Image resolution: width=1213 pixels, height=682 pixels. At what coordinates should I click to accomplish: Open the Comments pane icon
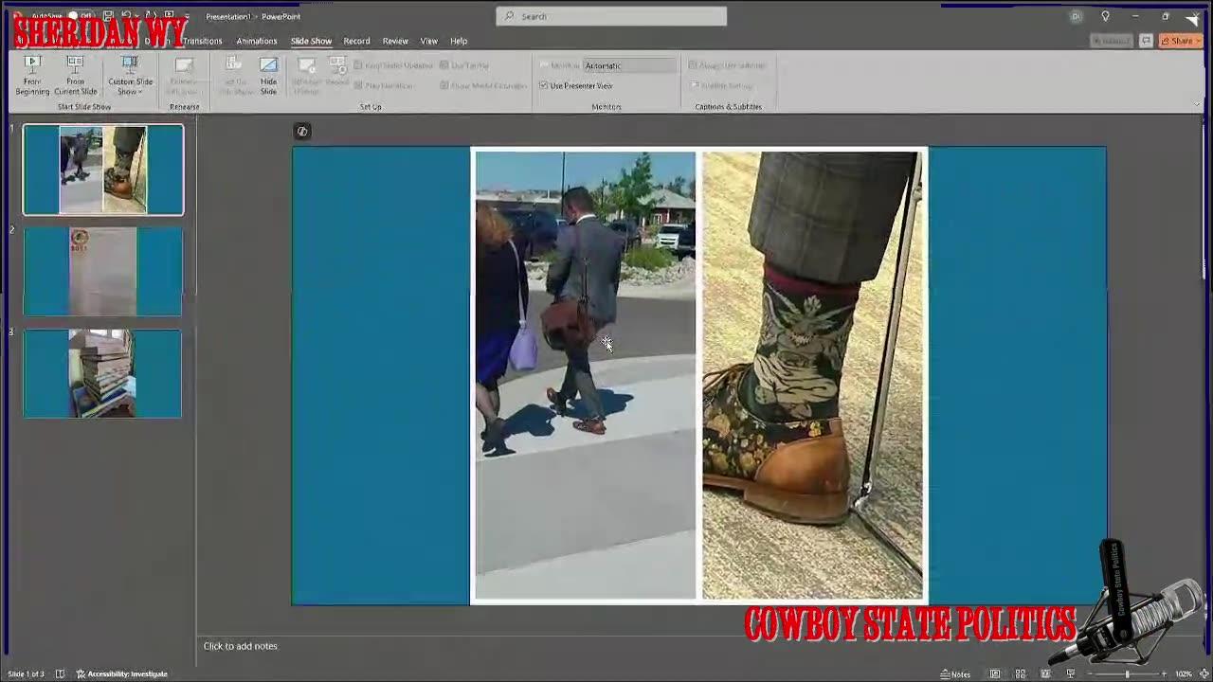1146,41
